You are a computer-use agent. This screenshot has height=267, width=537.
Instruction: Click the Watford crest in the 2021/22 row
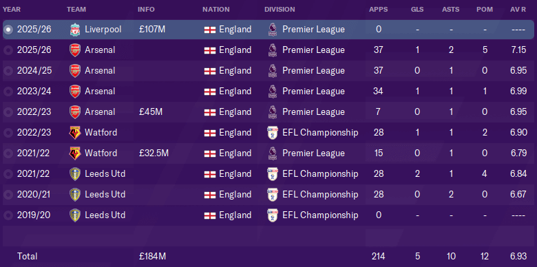[74, 153]
